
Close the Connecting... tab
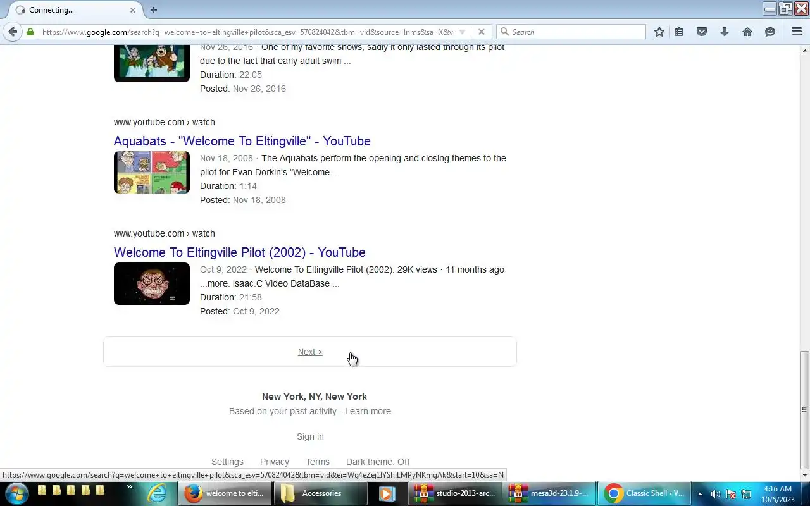click(x=133, y=10)
